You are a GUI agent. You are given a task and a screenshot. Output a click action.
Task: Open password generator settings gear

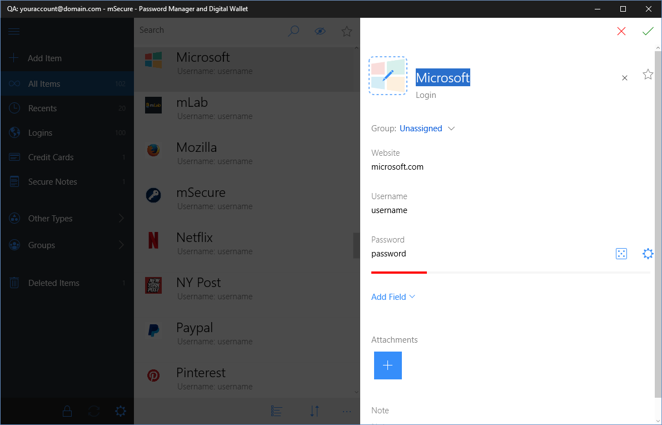tap(648, 254)
